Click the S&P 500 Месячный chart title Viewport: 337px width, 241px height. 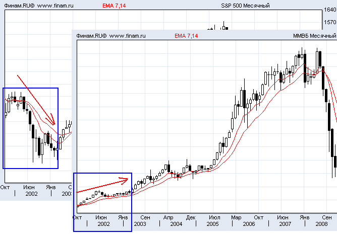click(x=245, y=6)
